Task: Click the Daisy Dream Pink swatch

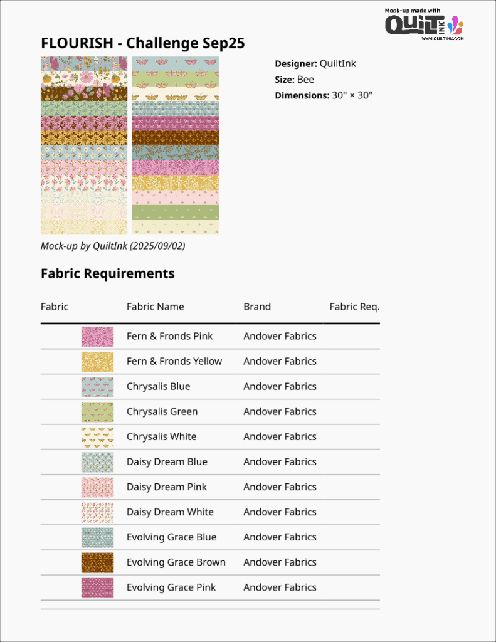Action: pyautogui.click(x=97, y=487)
